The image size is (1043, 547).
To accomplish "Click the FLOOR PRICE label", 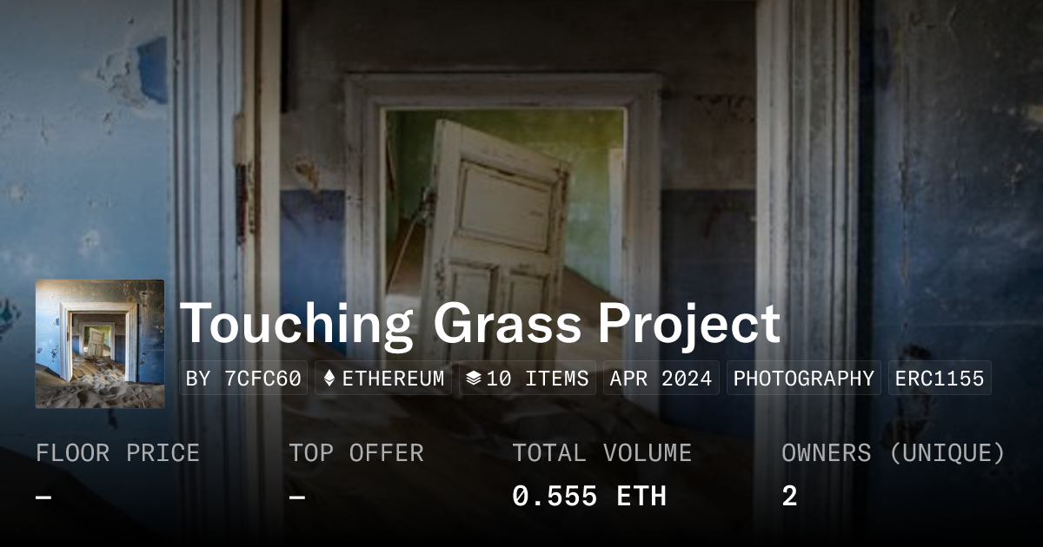I will pyautogui.click(x=117, y=453).
